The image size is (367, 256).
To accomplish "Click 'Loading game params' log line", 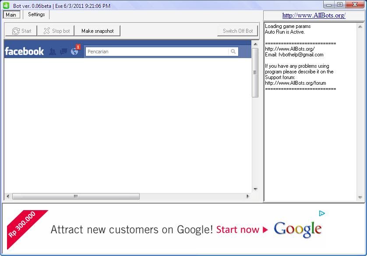I will tap(288, 26).
